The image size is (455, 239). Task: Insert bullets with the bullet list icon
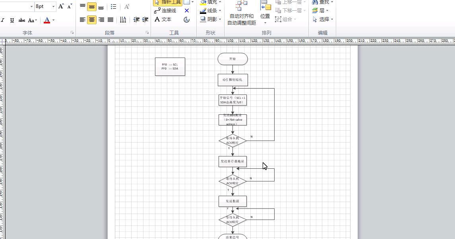[114, 7]
